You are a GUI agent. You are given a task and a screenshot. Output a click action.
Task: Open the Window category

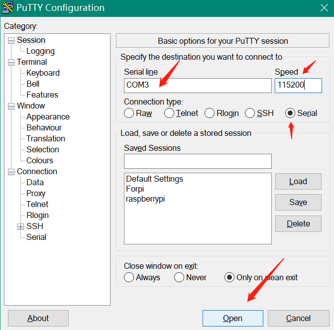coord(31,106)
